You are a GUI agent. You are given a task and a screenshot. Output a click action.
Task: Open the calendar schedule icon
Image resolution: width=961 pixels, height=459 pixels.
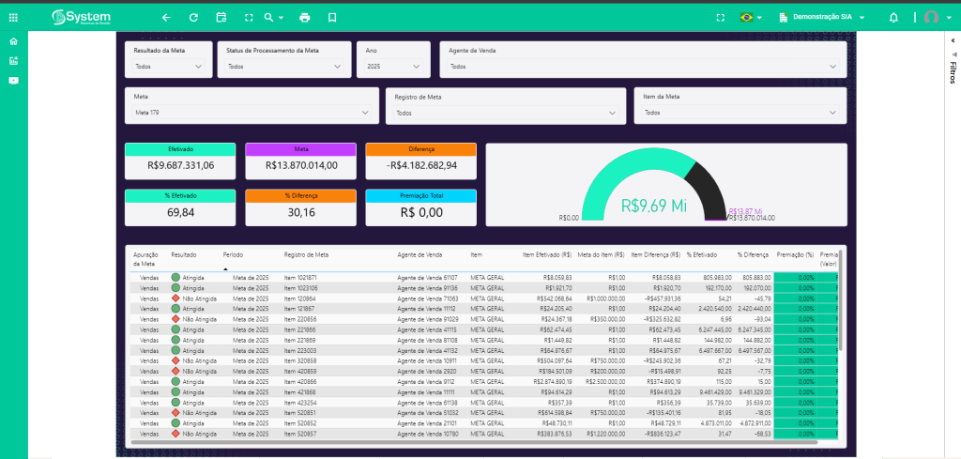click(221, 17)
